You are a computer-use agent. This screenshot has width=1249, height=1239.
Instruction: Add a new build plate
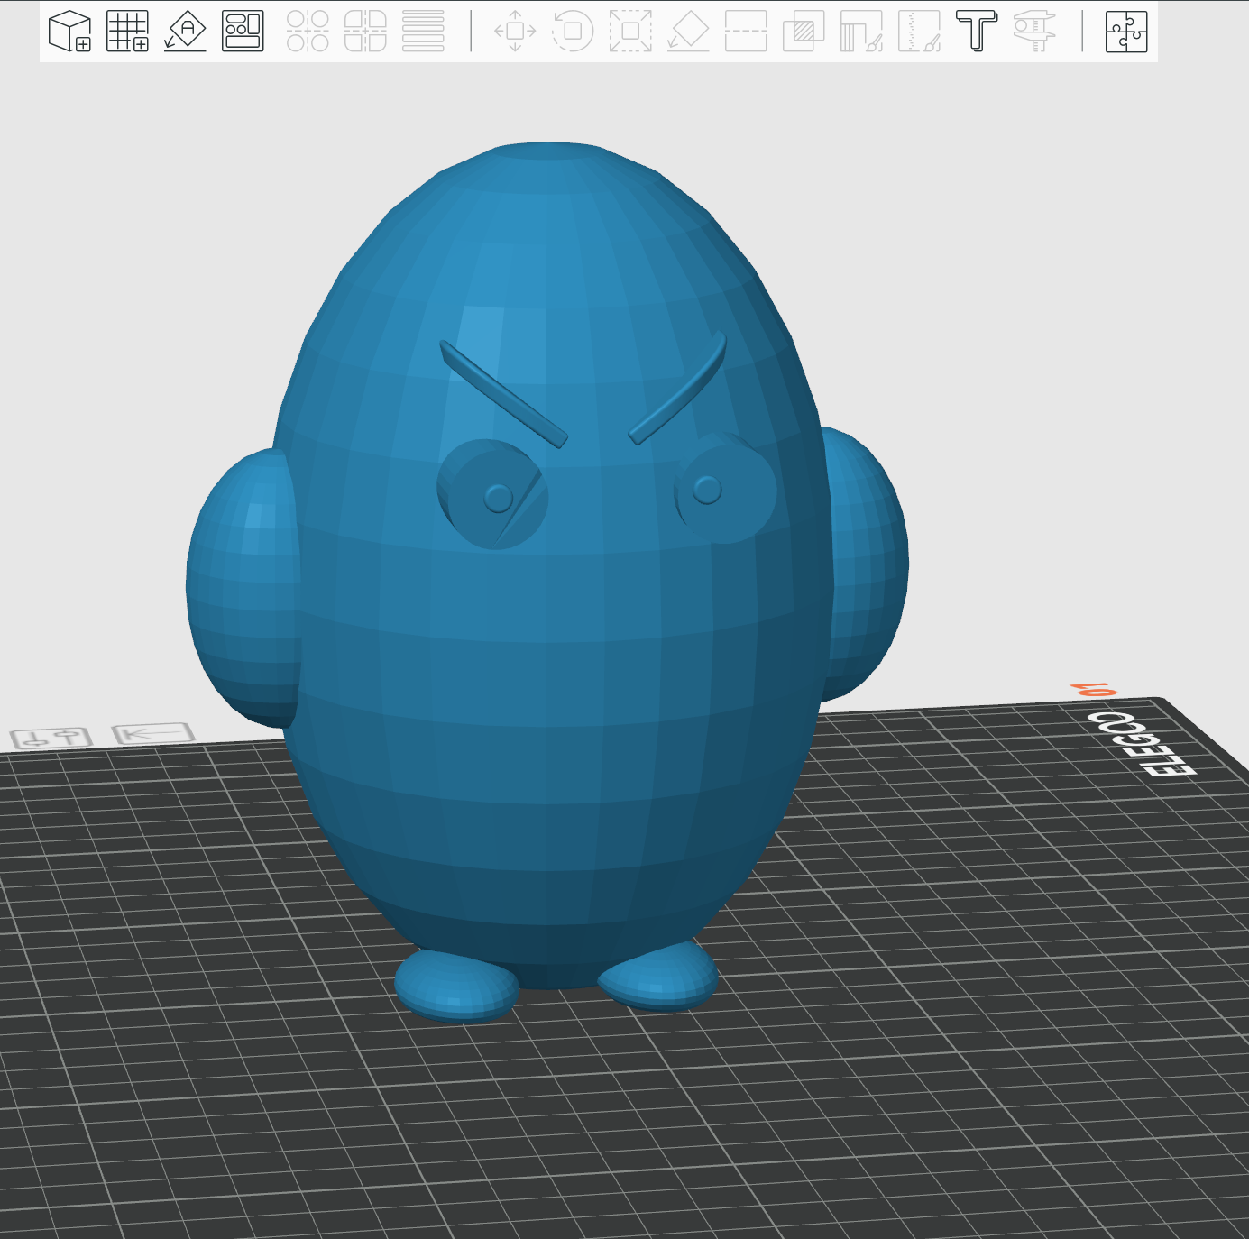click(x=127, y=32)
